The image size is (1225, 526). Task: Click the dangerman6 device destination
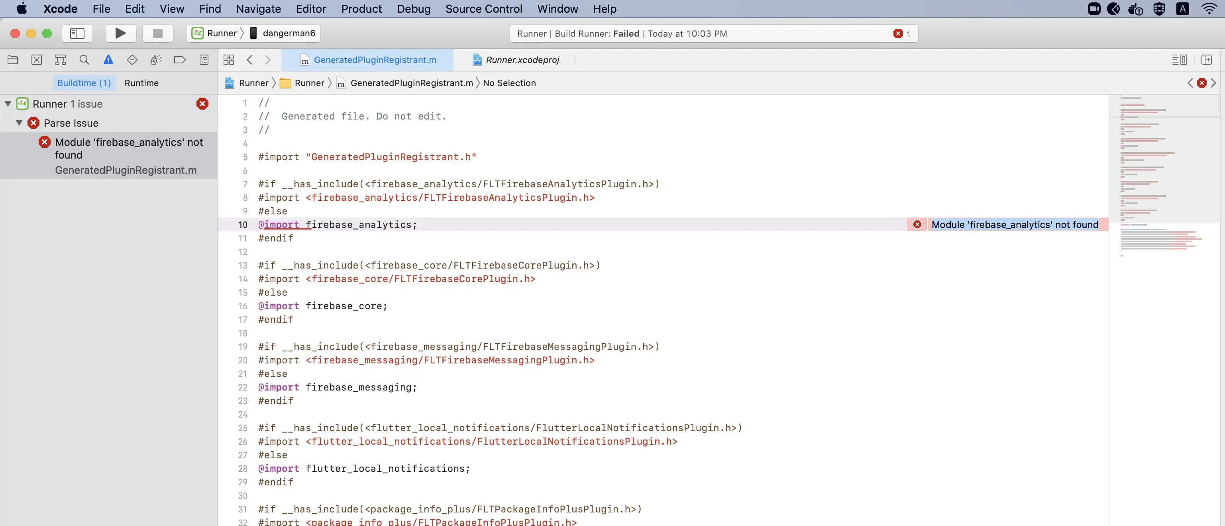(288, 33)
